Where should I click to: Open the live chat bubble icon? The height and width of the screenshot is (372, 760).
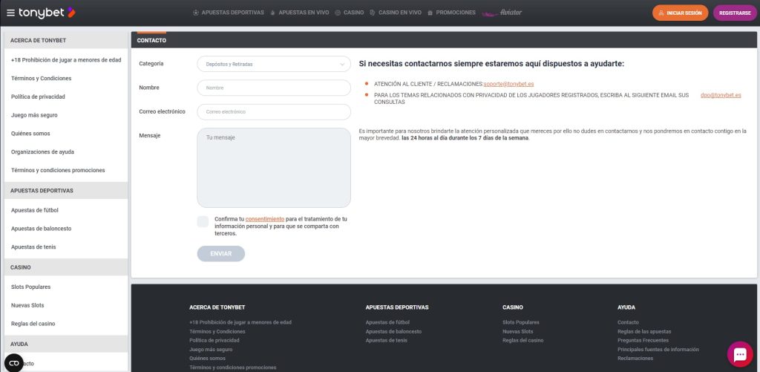(740, 354)
